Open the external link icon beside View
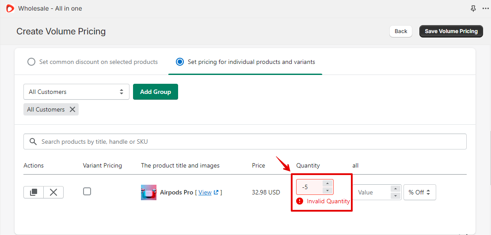Image resolution: width=491 pixels, height=235 pixels. [216, 192]
